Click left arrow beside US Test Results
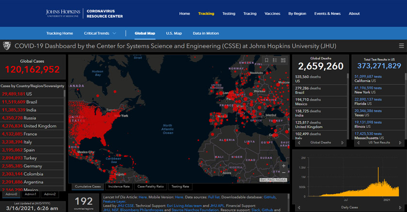Screen dimensions: 407x212 (358, 142)
